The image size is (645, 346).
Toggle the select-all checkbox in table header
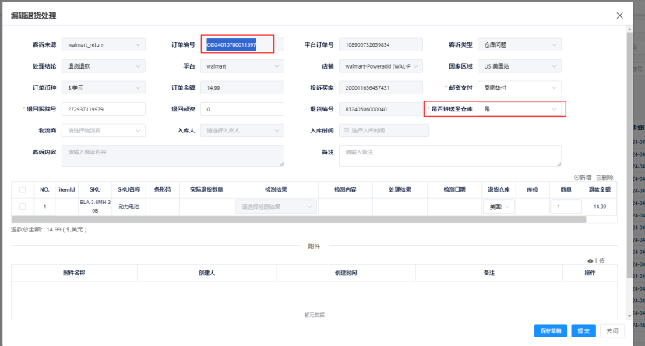coord(23,189)
